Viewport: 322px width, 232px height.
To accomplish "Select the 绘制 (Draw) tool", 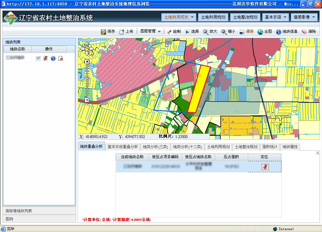I will (169, 32).
